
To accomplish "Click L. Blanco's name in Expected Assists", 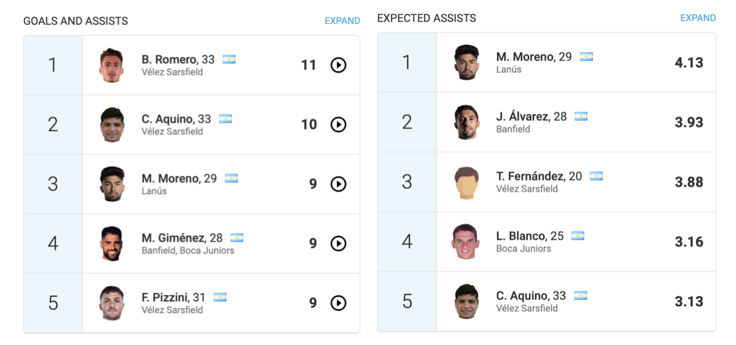I will pyautogui.click(x=521, y=236).
